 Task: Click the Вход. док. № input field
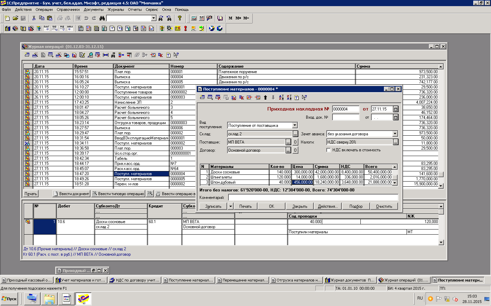[346, 117]
